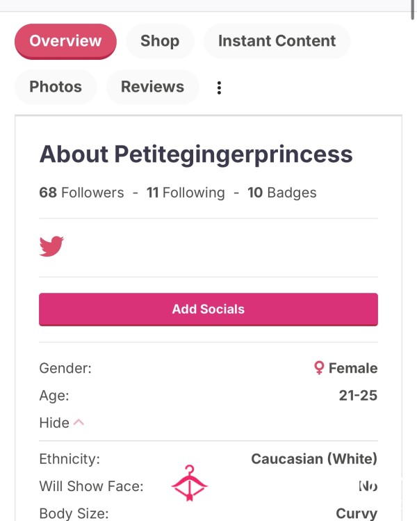This screenshot has width=417, height=521.
Task: Select the Instant Content tab
Action: (x=277, y=41)
